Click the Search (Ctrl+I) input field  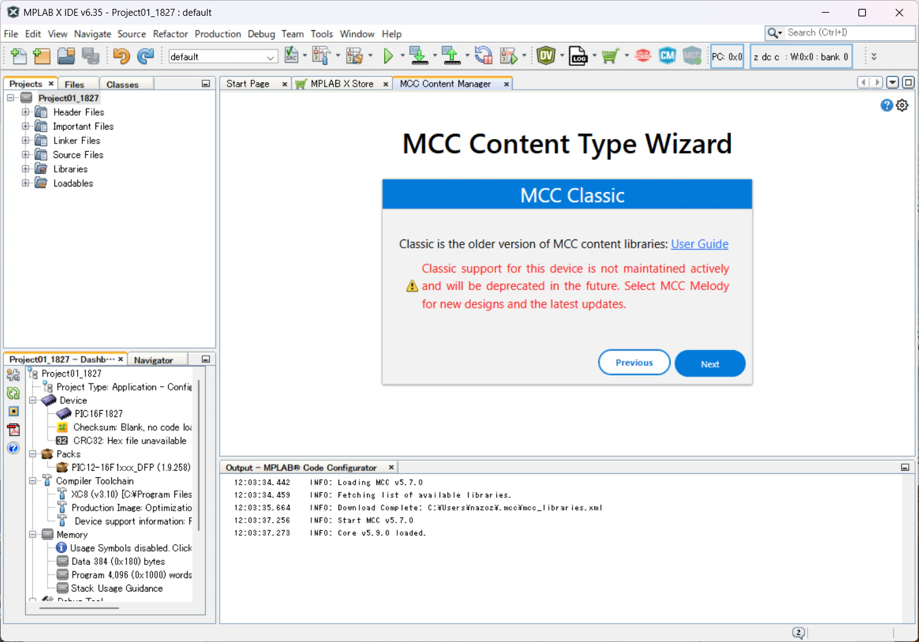[850, 32]
